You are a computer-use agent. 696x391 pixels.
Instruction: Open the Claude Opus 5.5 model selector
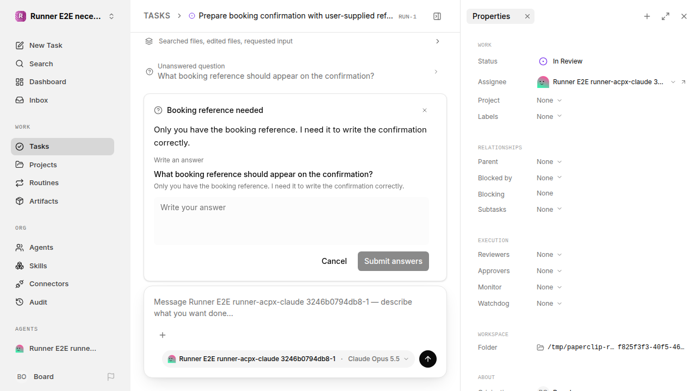(378, 359)
